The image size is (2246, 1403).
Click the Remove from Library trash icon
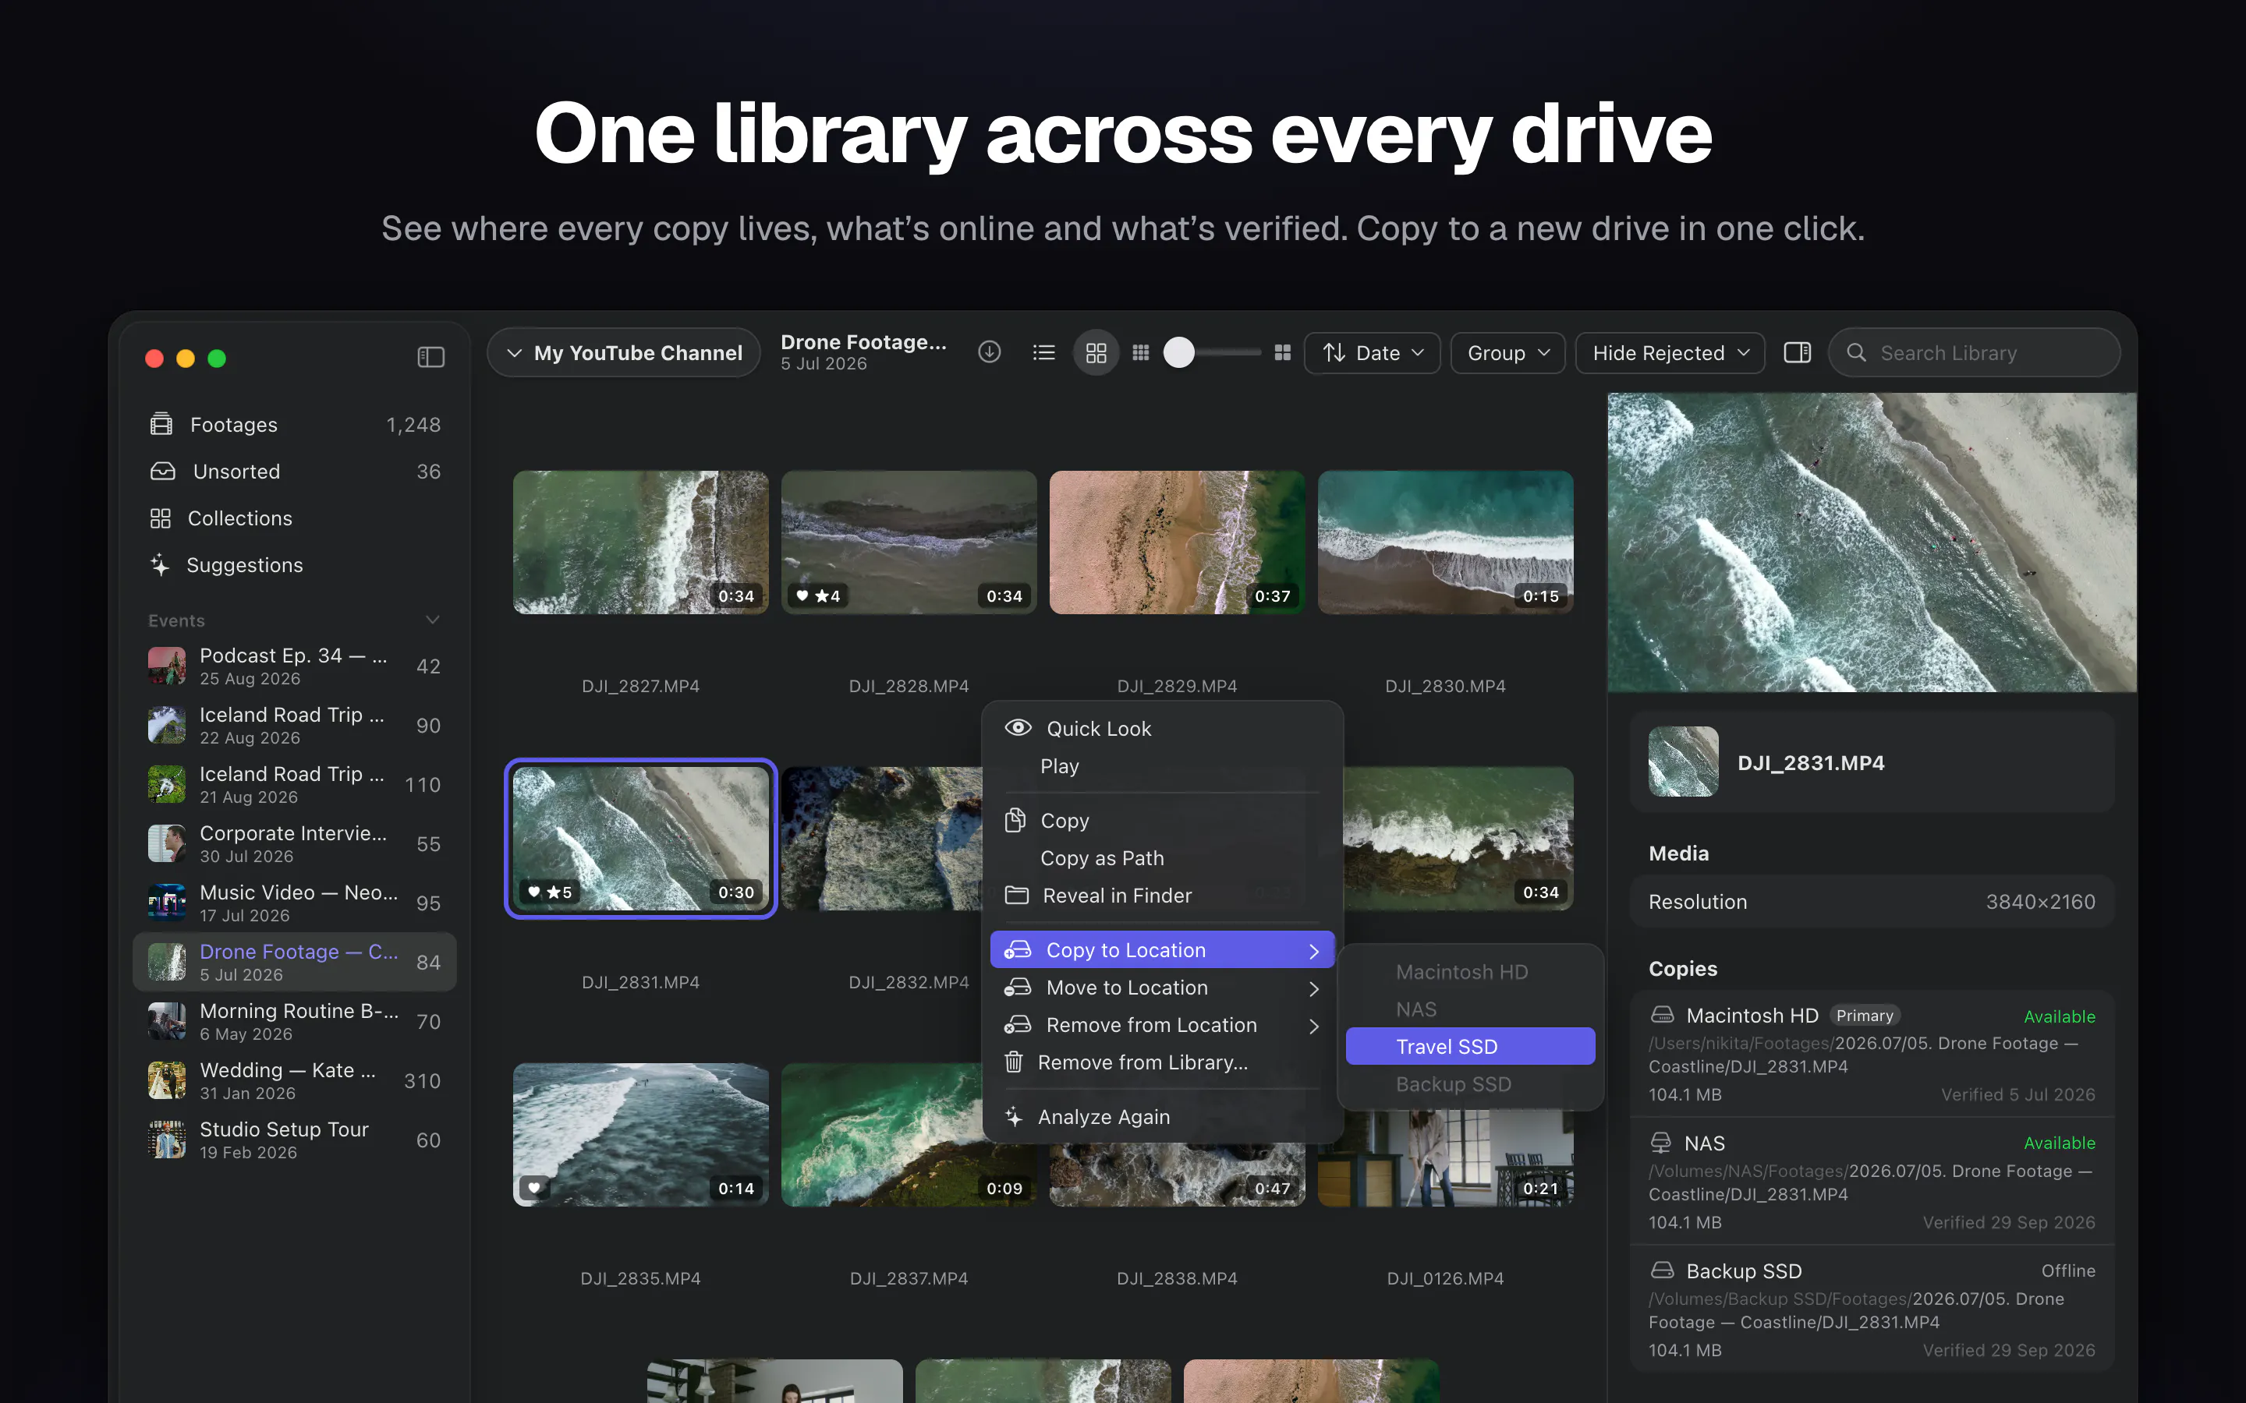click(x=1015, y=1062)
